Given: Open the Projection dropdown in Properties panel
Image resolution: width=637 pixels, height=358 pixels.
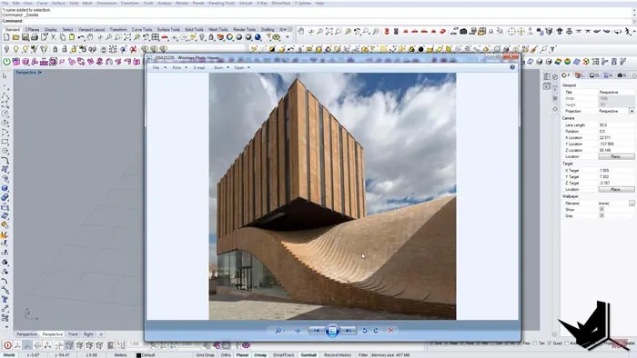Looking at the screenshot, I should (x=632, y=111).
